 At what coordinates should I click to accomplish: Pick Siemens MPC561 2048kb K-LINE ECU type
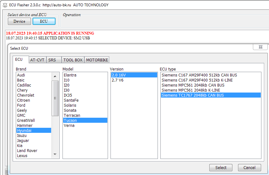point(191,90)
